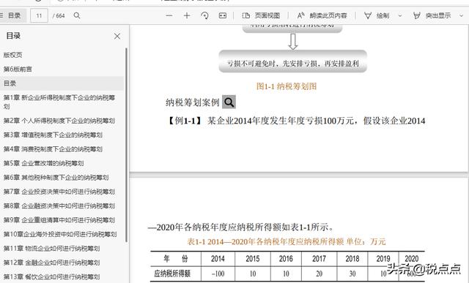Go to 第8章 企业融资决策 chapter
Image resolution: width=469 pixels, height=283 pixels.
click(59, 205)
